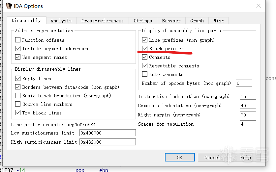Screen dimensions: 276x172
Task: Uncheck Include segment addresses
Action: click(18, 49)
